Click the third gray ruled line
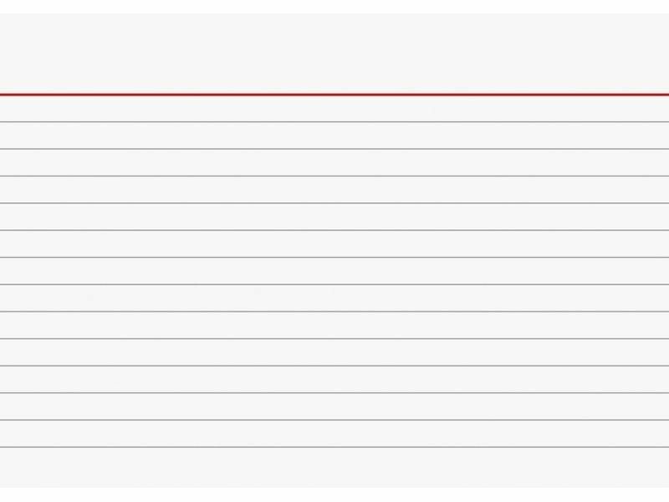The height and width of the screenshot is (502, 669). tap(334, 176)
